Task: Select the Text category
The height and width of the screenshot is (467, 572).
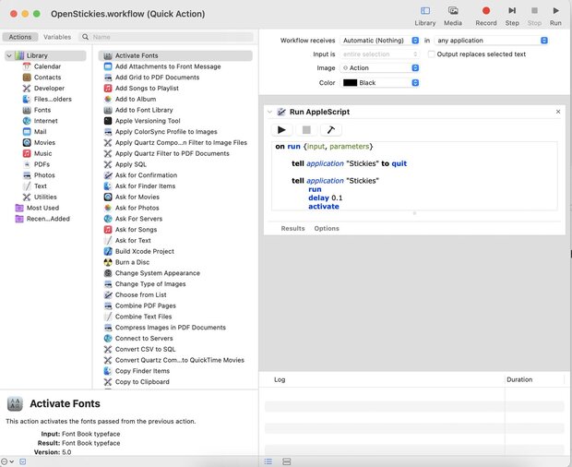Action: coord(40,186)
